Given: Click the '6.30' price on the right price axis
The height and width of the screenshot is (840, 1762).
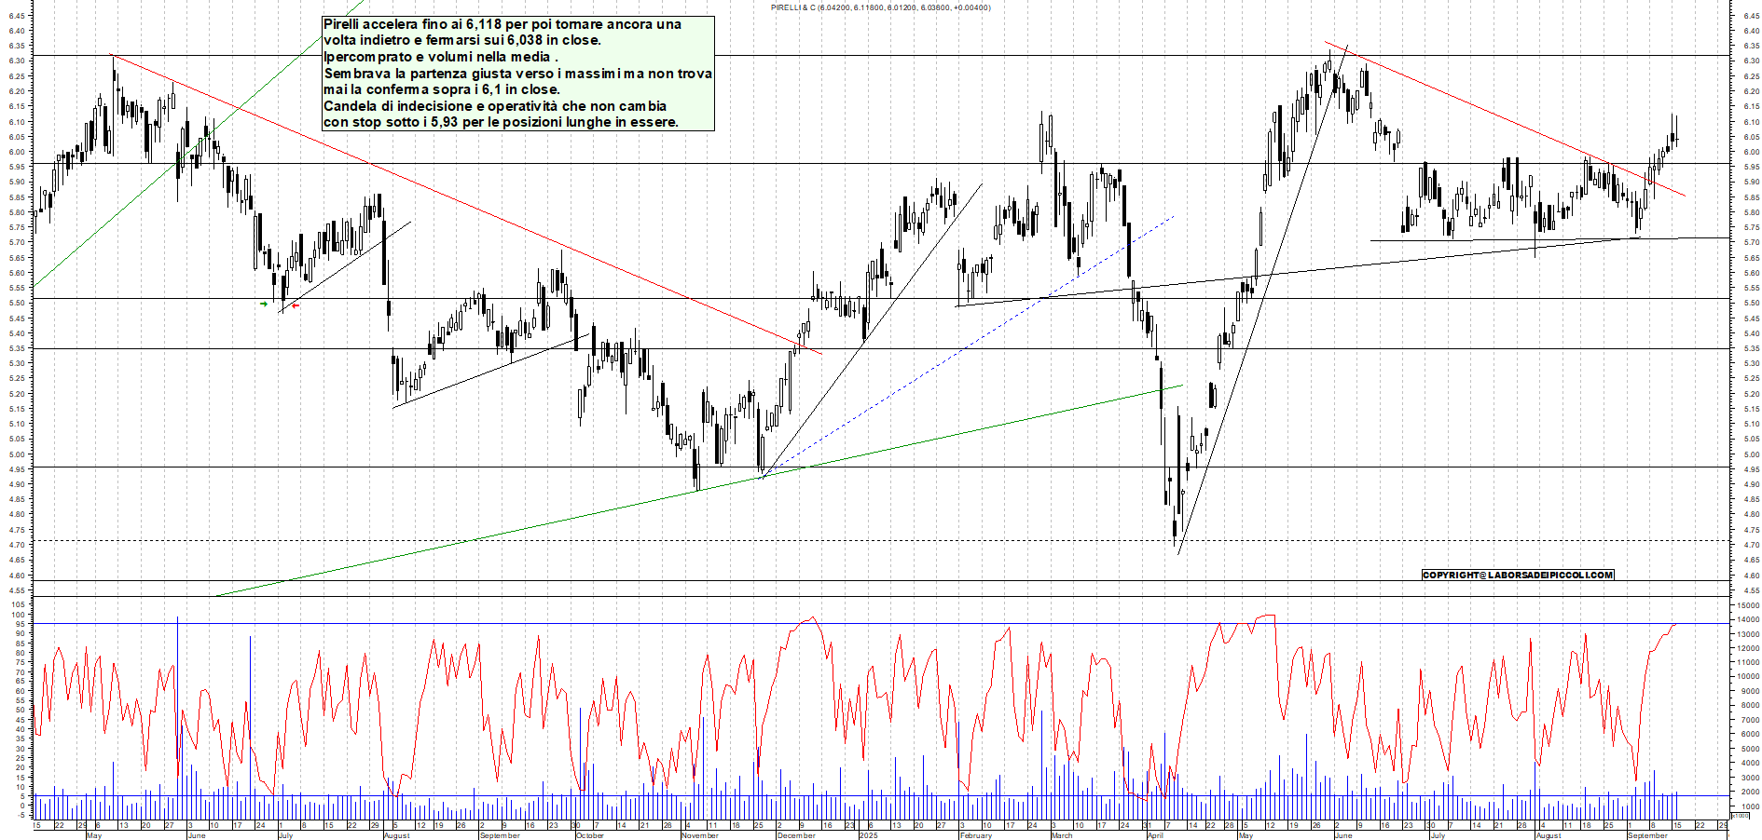Looking at the screenshot, I should (1751, 61).
